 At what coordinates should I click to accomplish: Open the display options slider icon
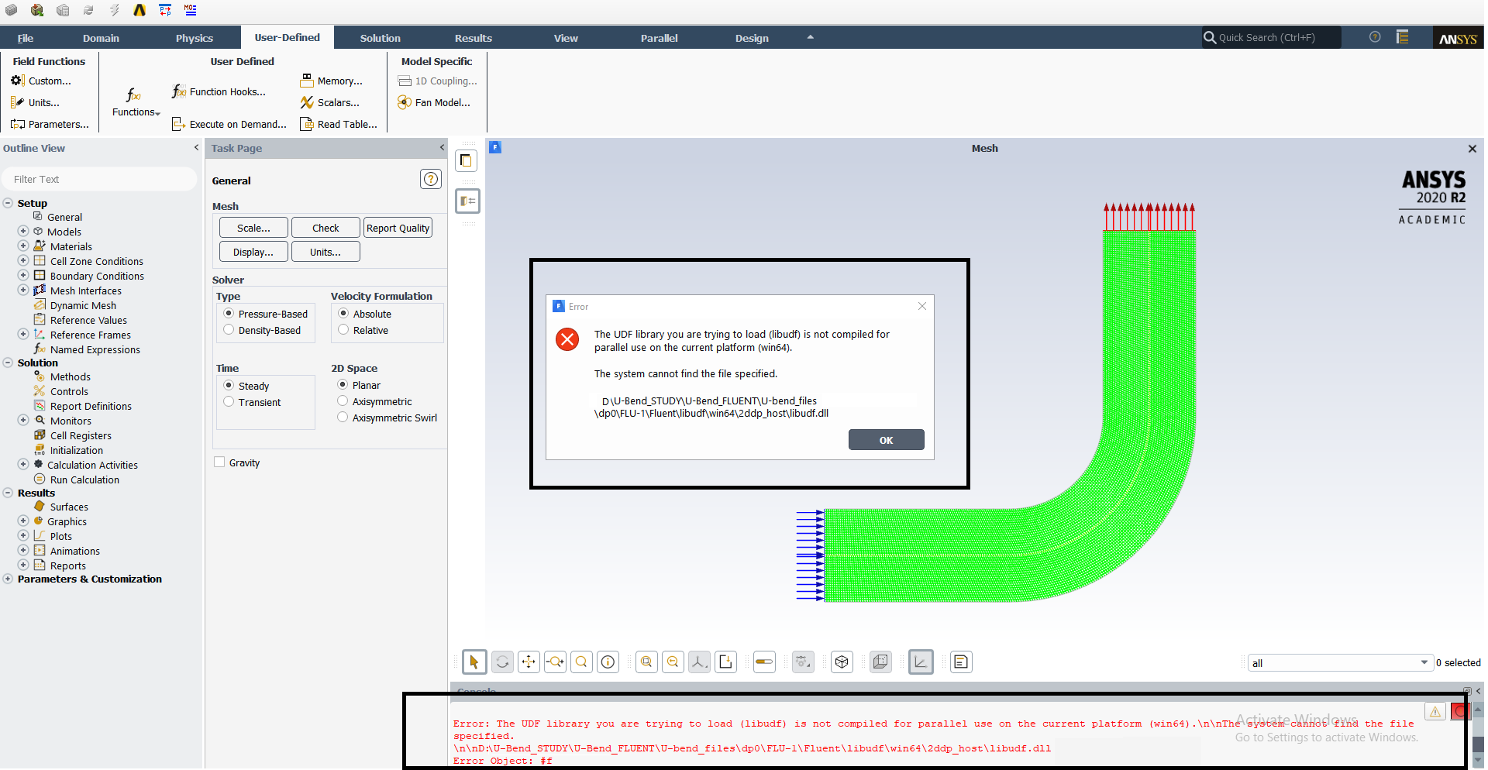click(x=764, y=662)
